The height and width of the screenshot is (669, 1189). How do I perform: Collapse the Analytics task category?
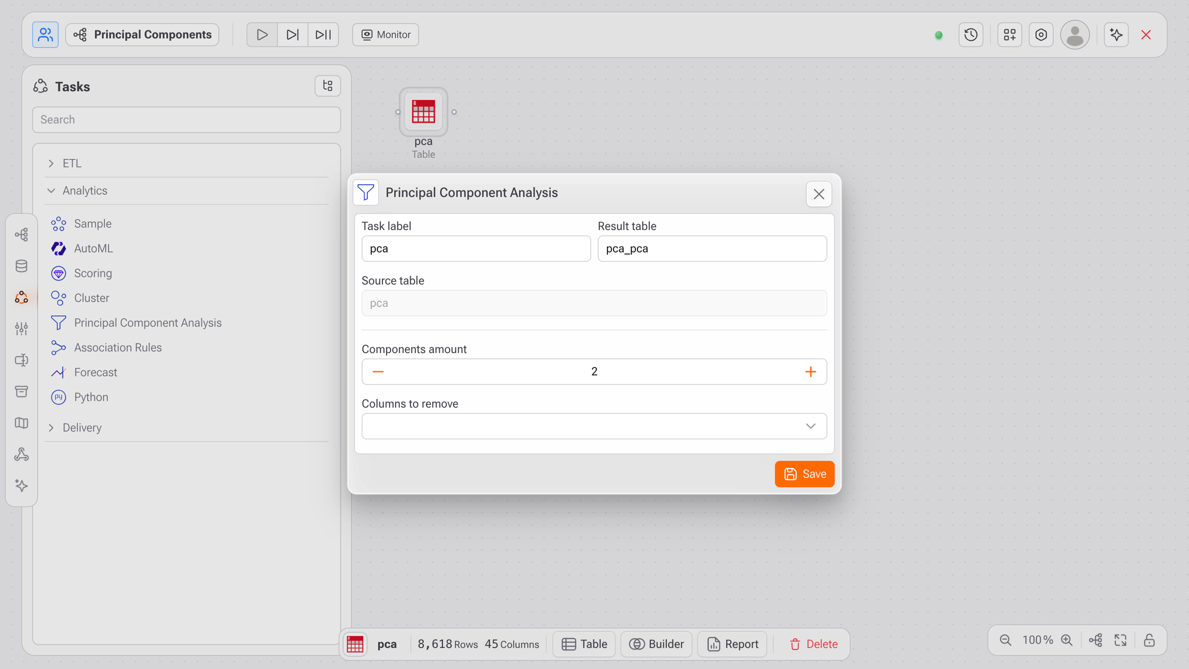pyautogui.click(x=85, y=190)
